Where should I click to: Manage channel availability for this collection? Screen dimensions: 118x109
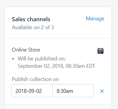(95, 19)
